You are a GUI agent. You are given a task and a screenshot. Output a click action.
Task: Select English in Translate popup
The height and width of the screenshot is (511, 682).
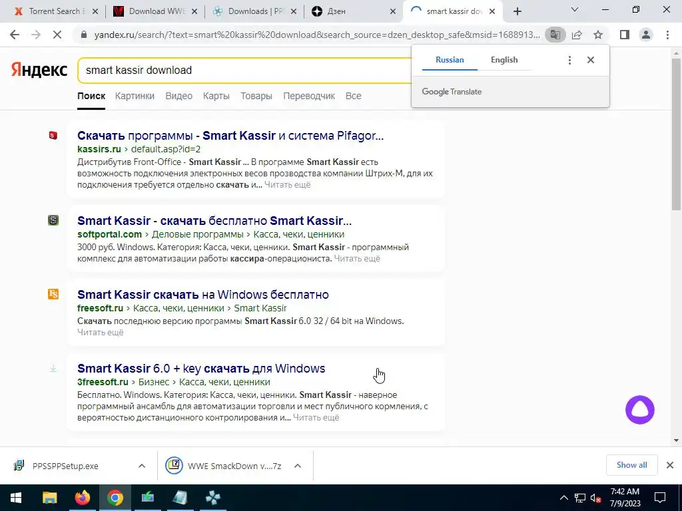tap(504, 60)
